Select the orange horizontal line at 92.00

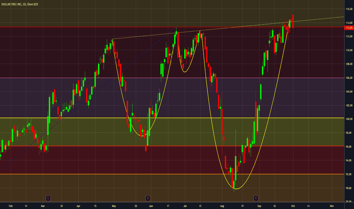click(x=172, y=174)
